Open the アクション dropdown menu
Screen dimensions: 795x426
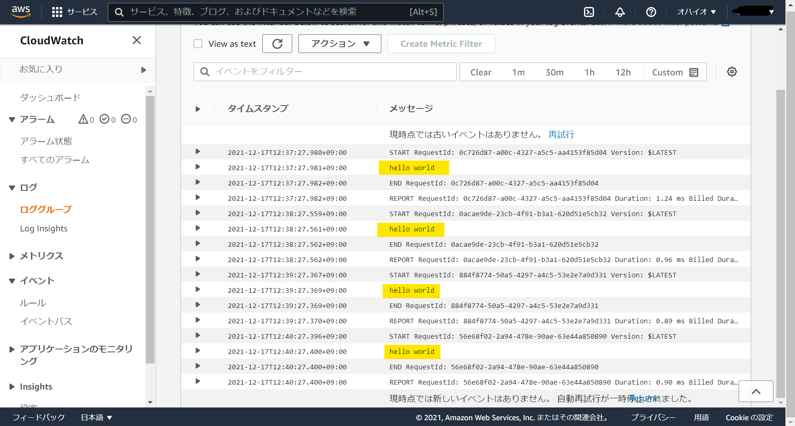point(340,43)
